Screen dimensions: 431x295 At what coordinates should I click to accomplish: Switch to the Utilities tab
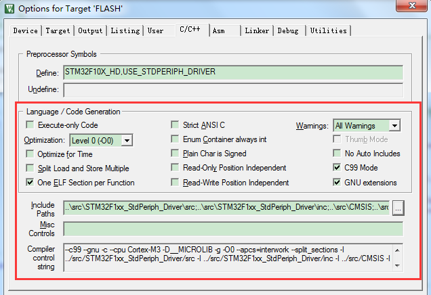[329, 30]
